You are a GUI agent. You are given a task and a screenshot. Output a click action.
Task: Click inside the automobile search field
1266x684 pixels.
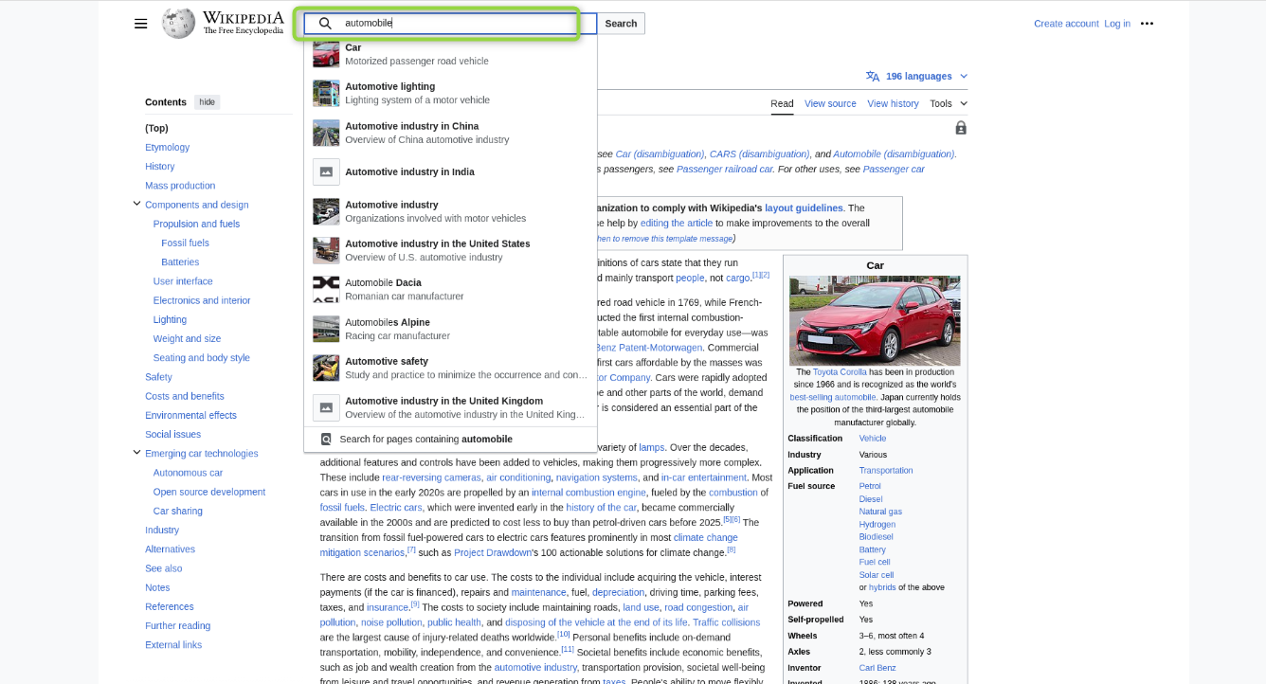pos(455,24)
